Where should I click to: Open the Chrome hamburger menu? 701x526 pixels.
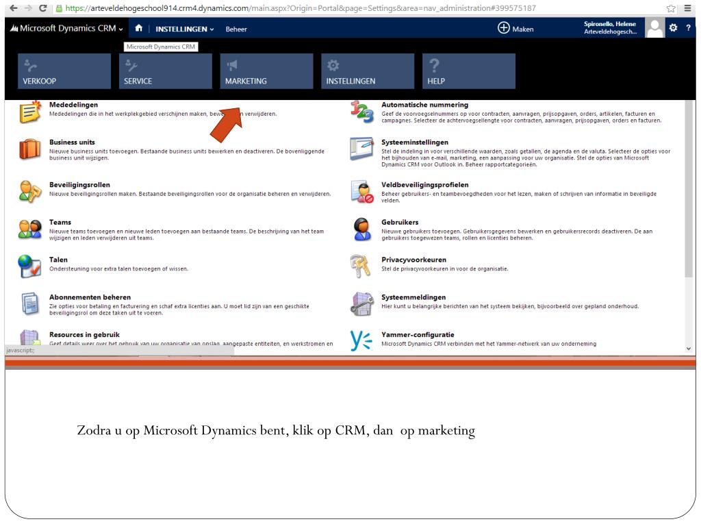tap(687, 8)
